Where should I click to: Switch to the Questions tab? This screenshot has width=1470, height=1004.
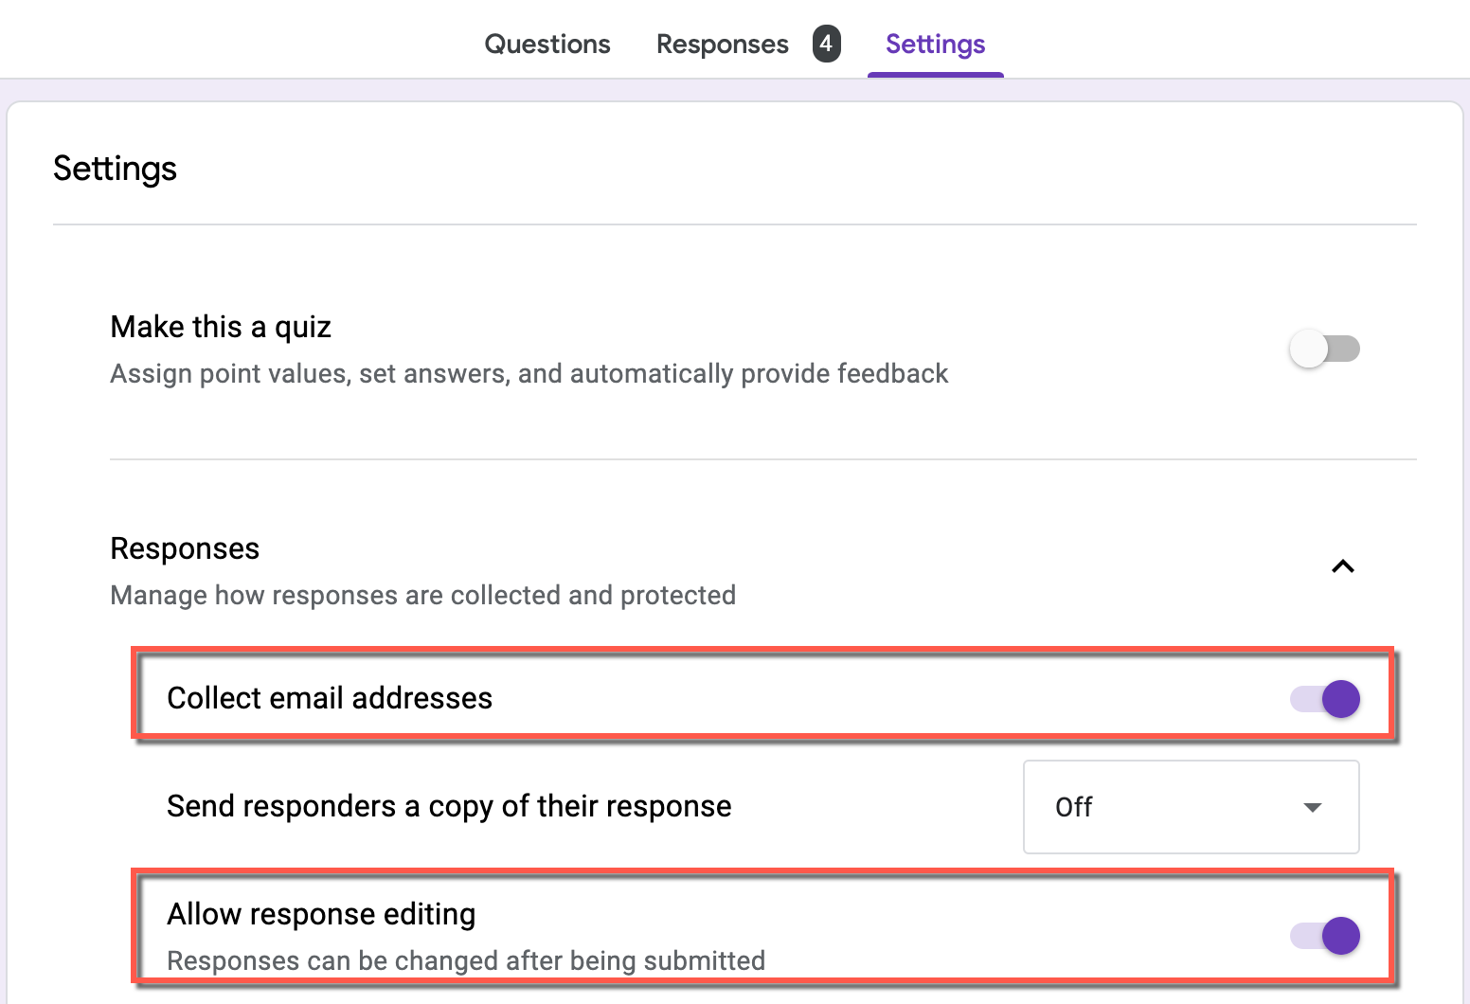click(x=547, y=45)
